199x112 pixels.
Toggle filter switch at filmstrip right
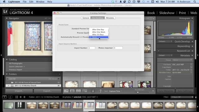(x=196, y=97)
